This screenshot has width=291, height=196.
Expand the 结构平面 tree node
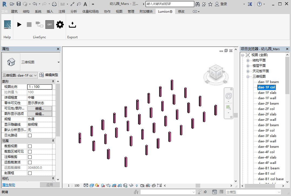pos(248,60)
